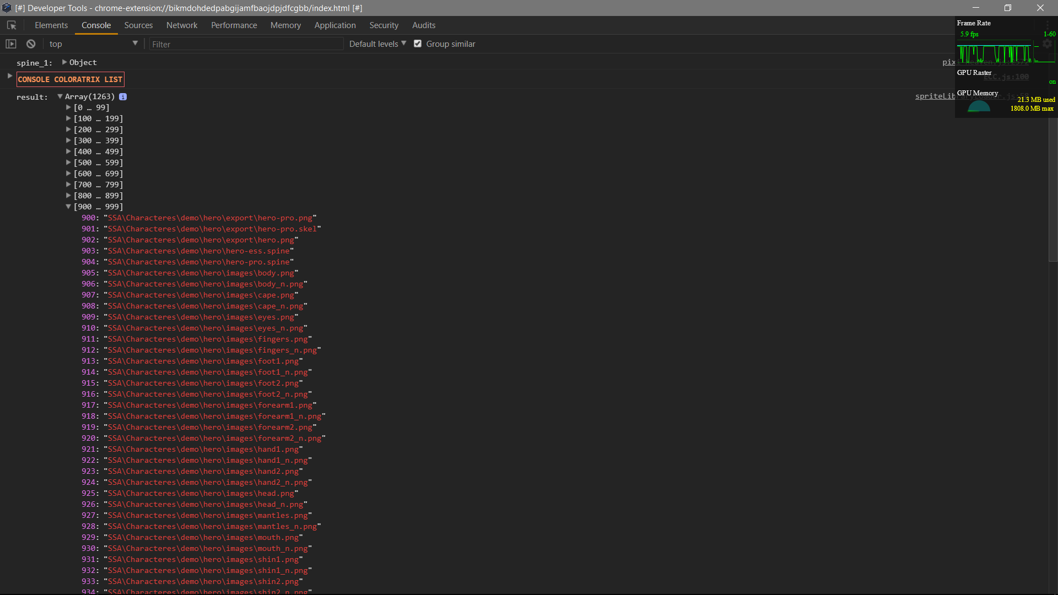Expand the [0 … 99] array range
Viewport: 1058px width, 595px height.
(69, 107)
